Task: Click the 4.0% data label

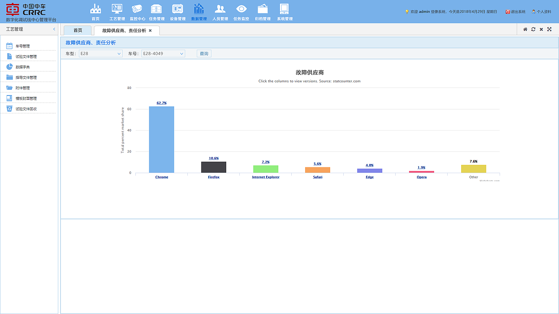Action: pos(369,165)
